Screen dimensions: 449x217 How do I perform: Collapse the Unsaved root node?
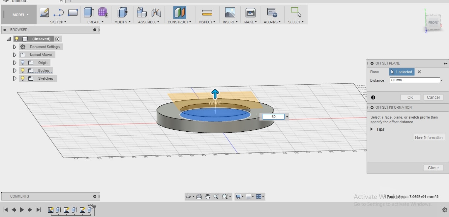9,39
